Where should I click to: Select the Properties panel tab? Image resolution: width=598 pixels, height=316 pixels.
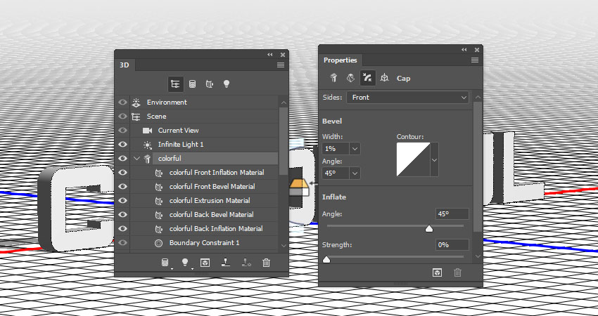[340, 60]
